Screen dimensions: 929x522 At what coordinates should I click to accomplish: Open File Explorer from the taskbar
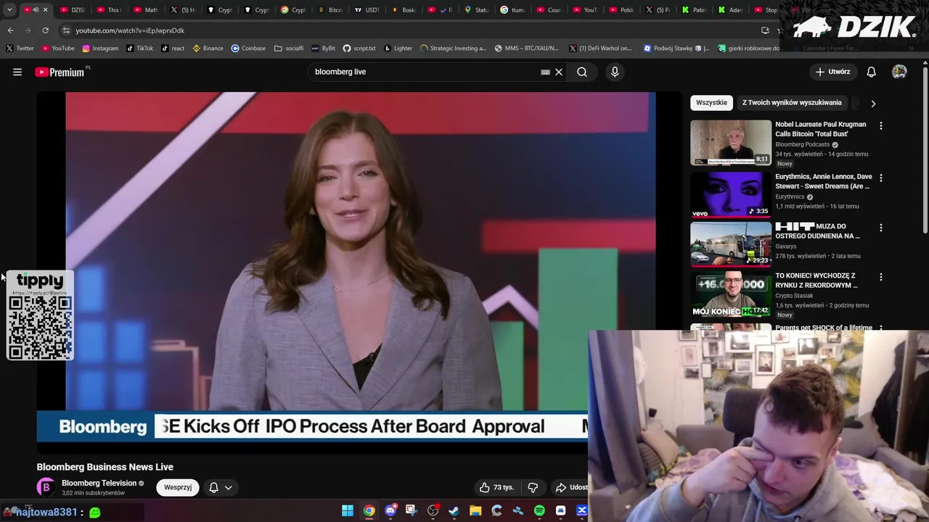coord(475,511)
